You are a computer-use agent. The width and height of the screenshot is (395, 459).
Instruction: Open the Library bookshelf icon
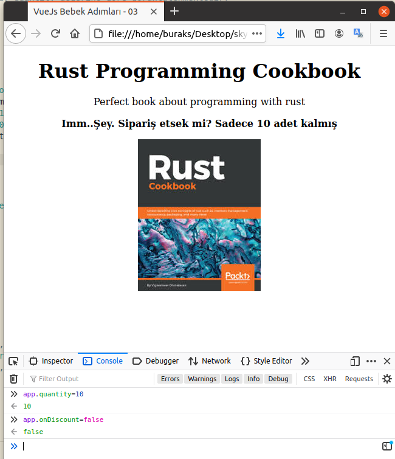[300, 34]
